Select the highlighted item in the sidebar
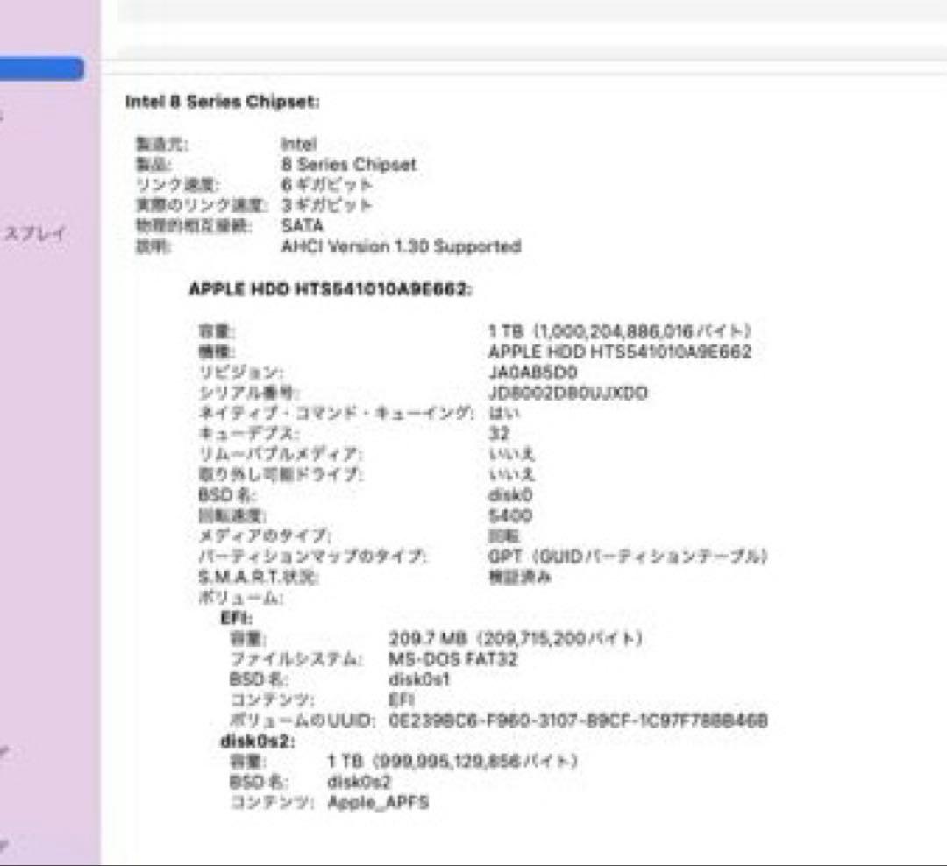 (39, 67)
